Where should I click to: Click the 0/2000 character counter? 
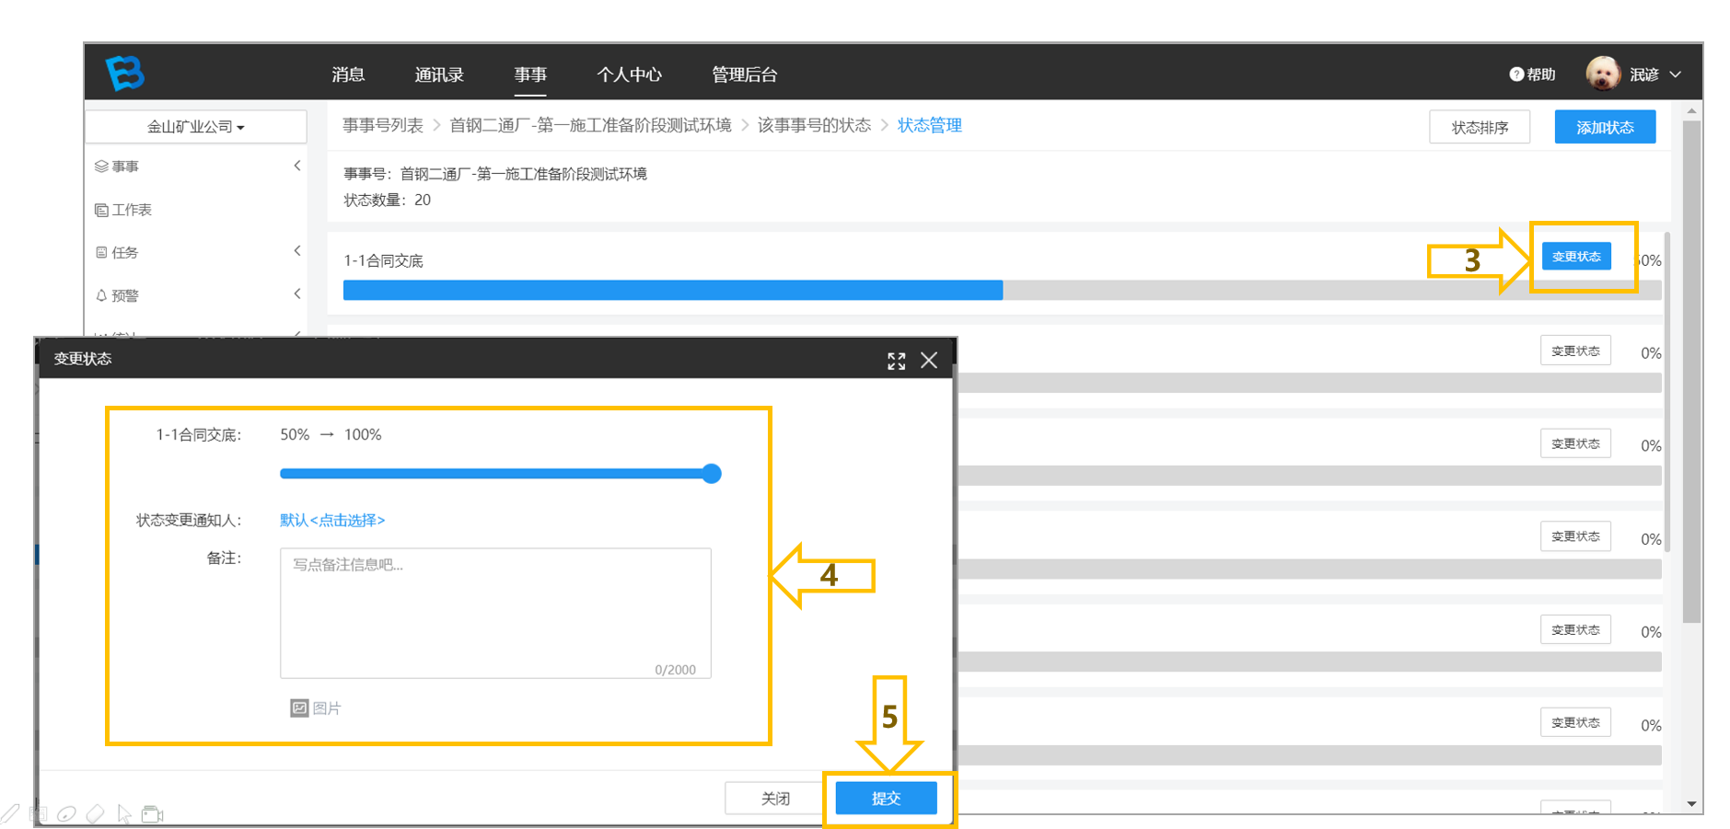pyautogui.click(x=675, y=670)
